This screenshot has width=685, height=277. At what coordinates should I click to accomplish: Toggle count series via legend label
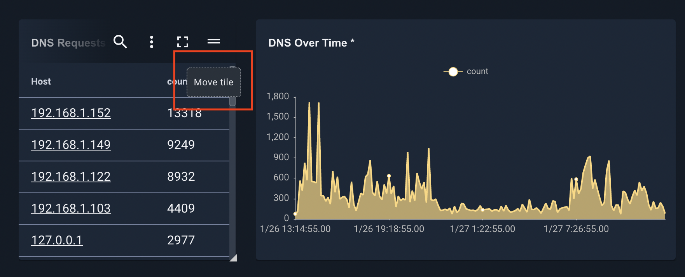click(477, 71)
